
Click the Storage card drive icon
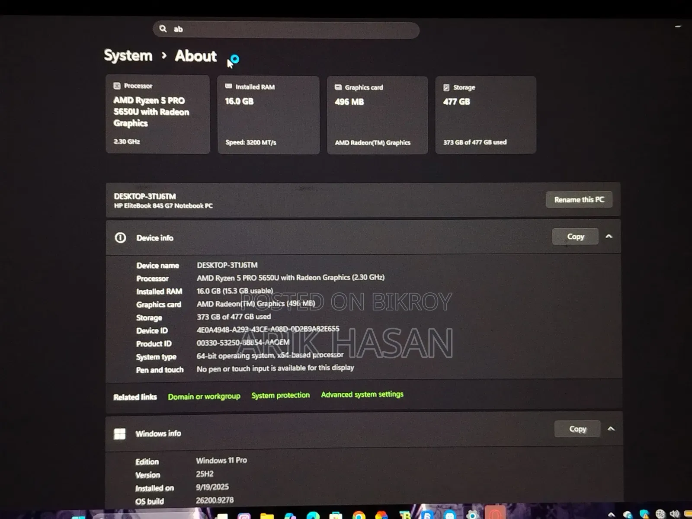(446, 87)
